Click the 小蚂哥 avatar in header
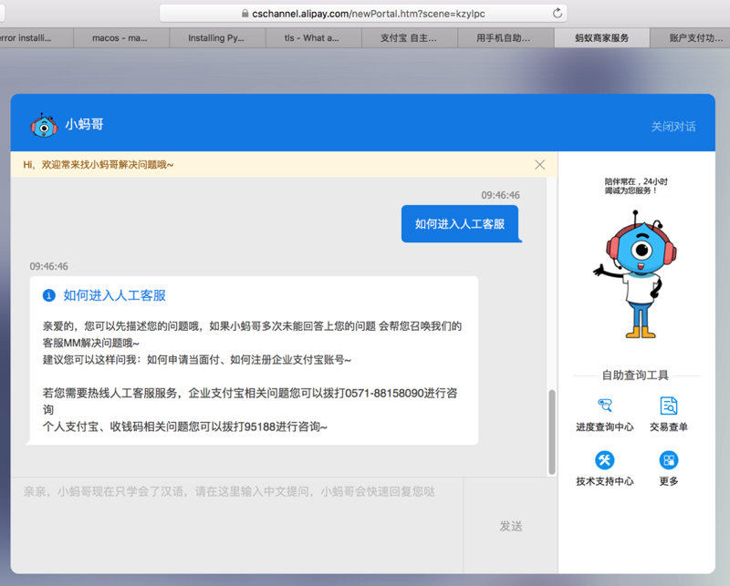The width and height of the screenshot is (730, 586). [x=44, y=125]
